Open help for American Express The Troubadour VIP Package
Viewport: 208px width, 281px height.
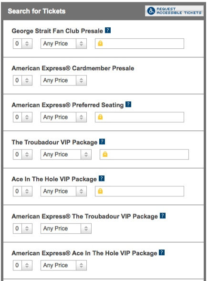point(162,216)
